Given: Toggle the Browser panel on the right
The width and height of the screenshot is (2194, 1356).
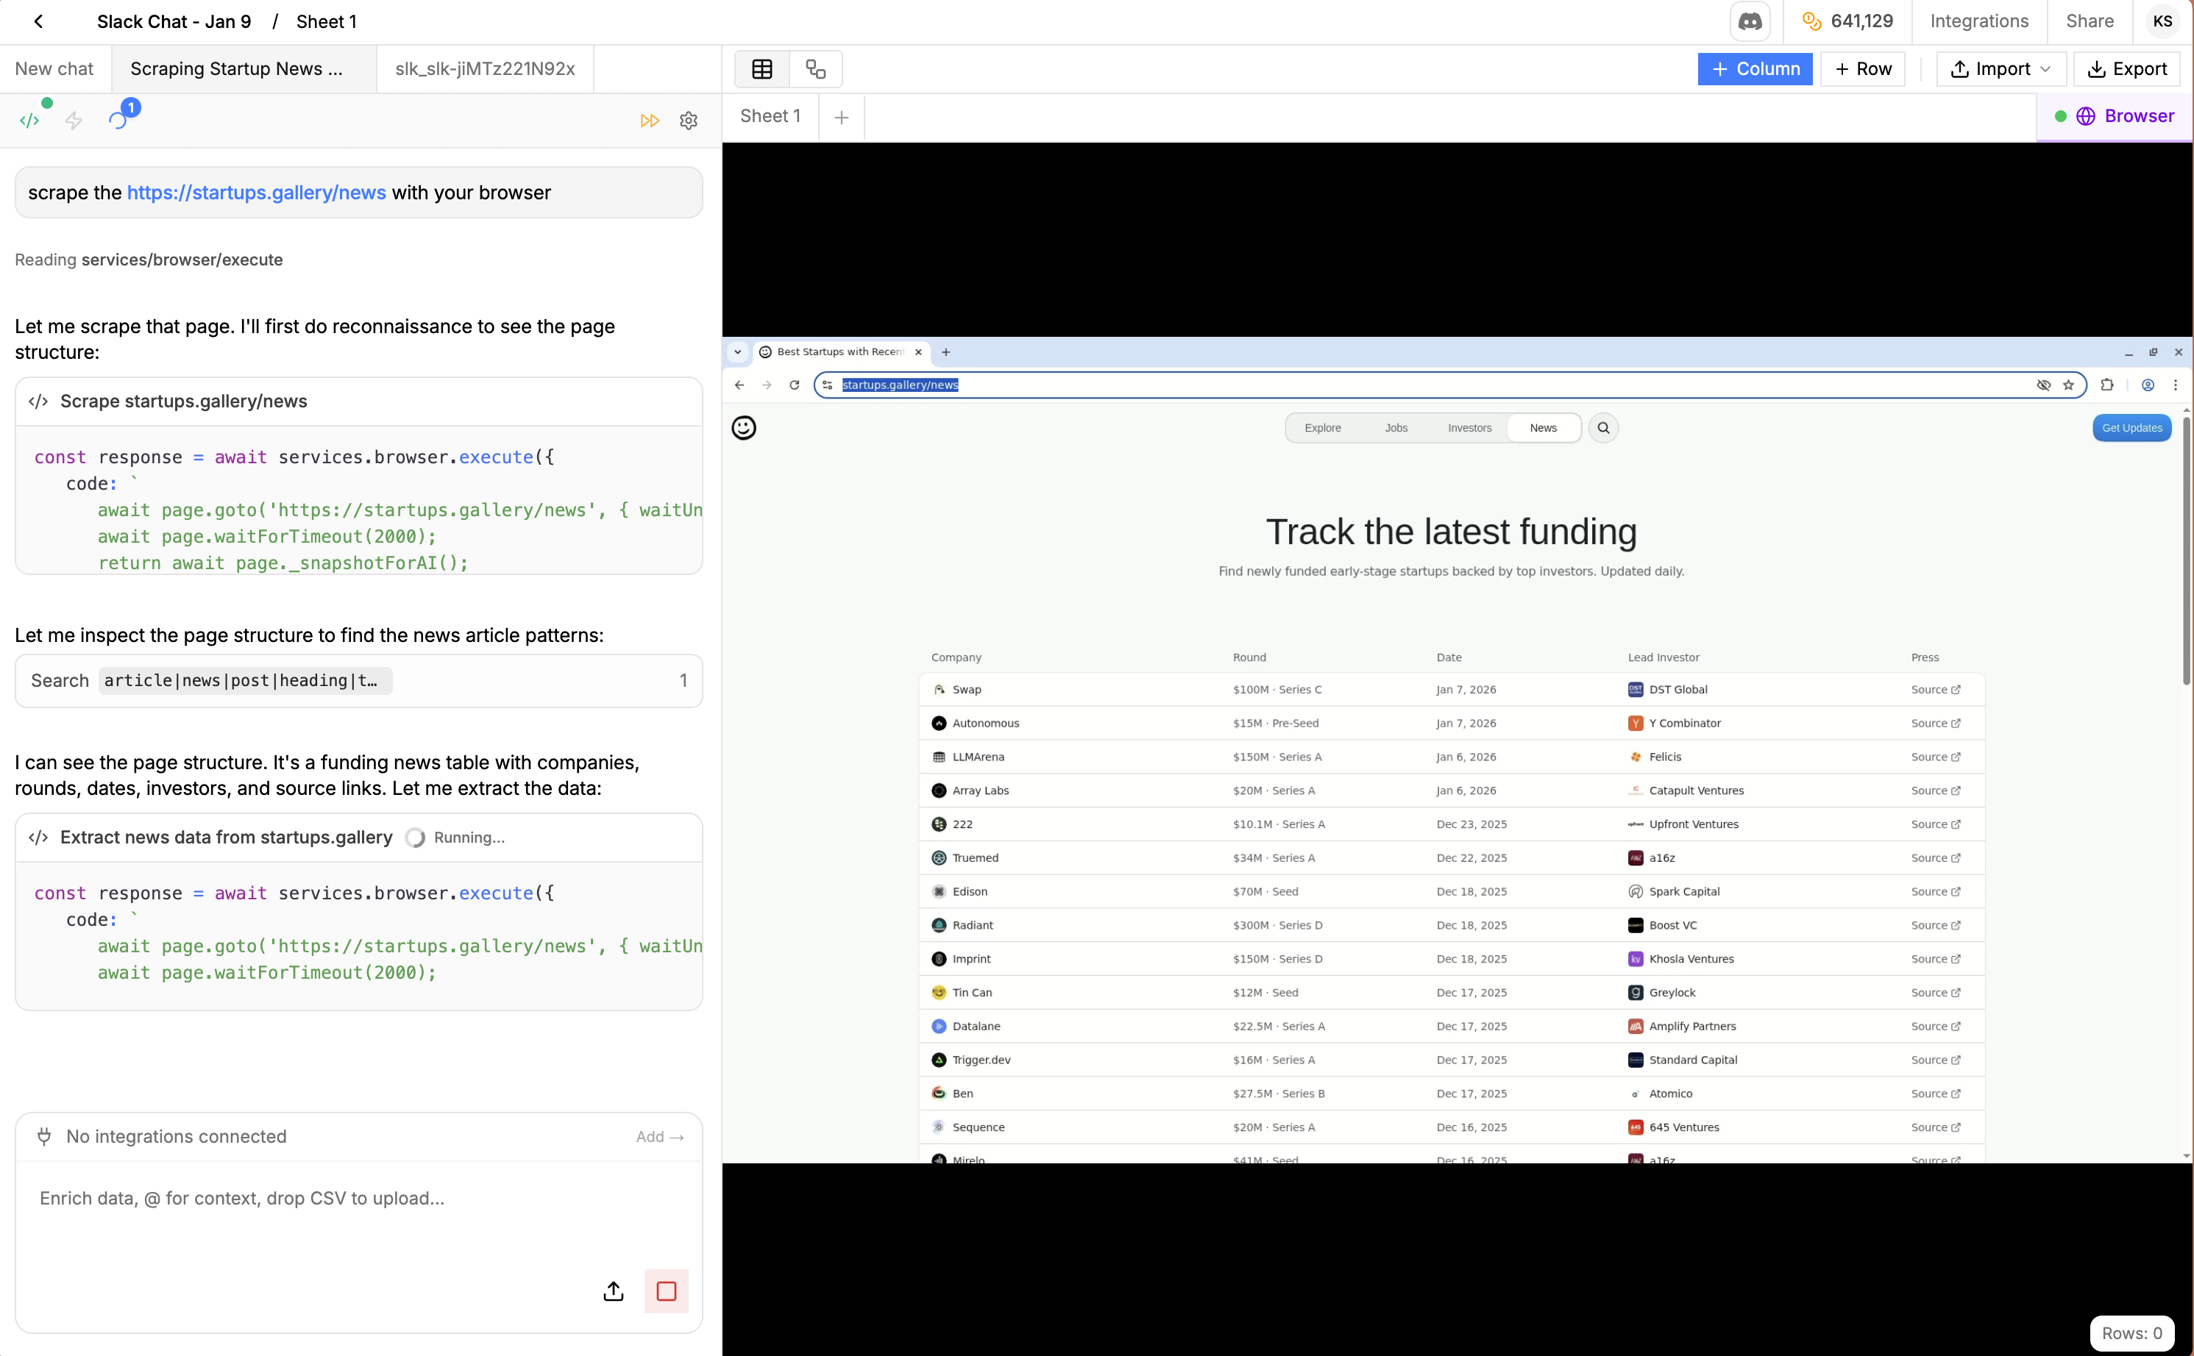Looking at the screenshot, I should (2117, 115).
